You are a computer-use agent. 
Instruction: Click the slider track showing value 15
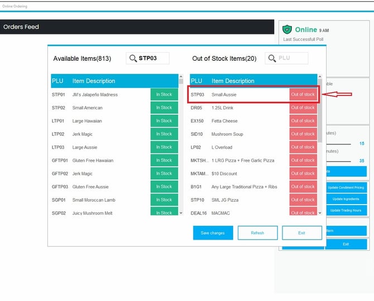coord(339,144)
